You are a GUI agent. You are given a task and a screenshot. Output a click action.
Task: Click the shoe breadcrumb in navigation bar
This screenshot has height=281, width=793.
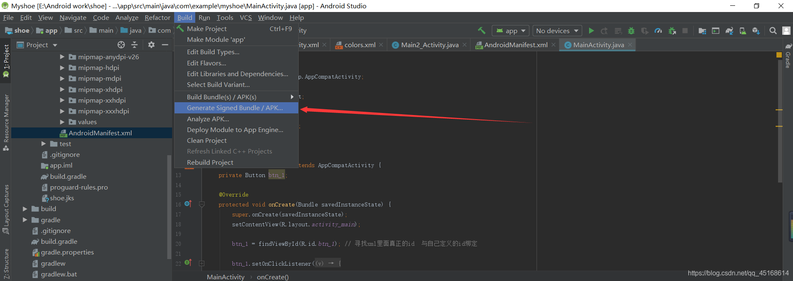[17, 30]
